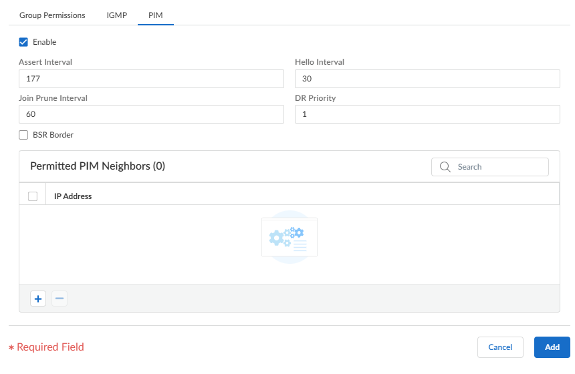The height and width of the screenshot is (374, 575).
Task: Edit the Join Prune Interval field
Action: 151,114
